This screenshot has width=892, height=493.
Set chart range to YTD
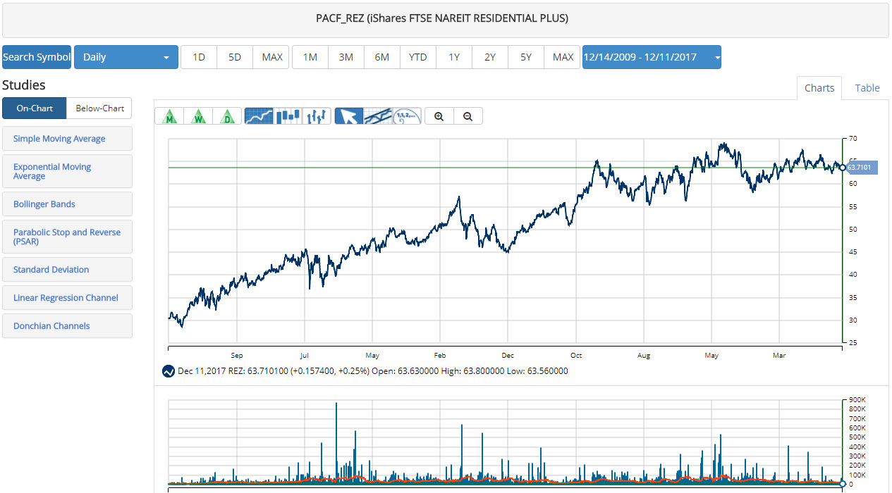coord(418,57)
